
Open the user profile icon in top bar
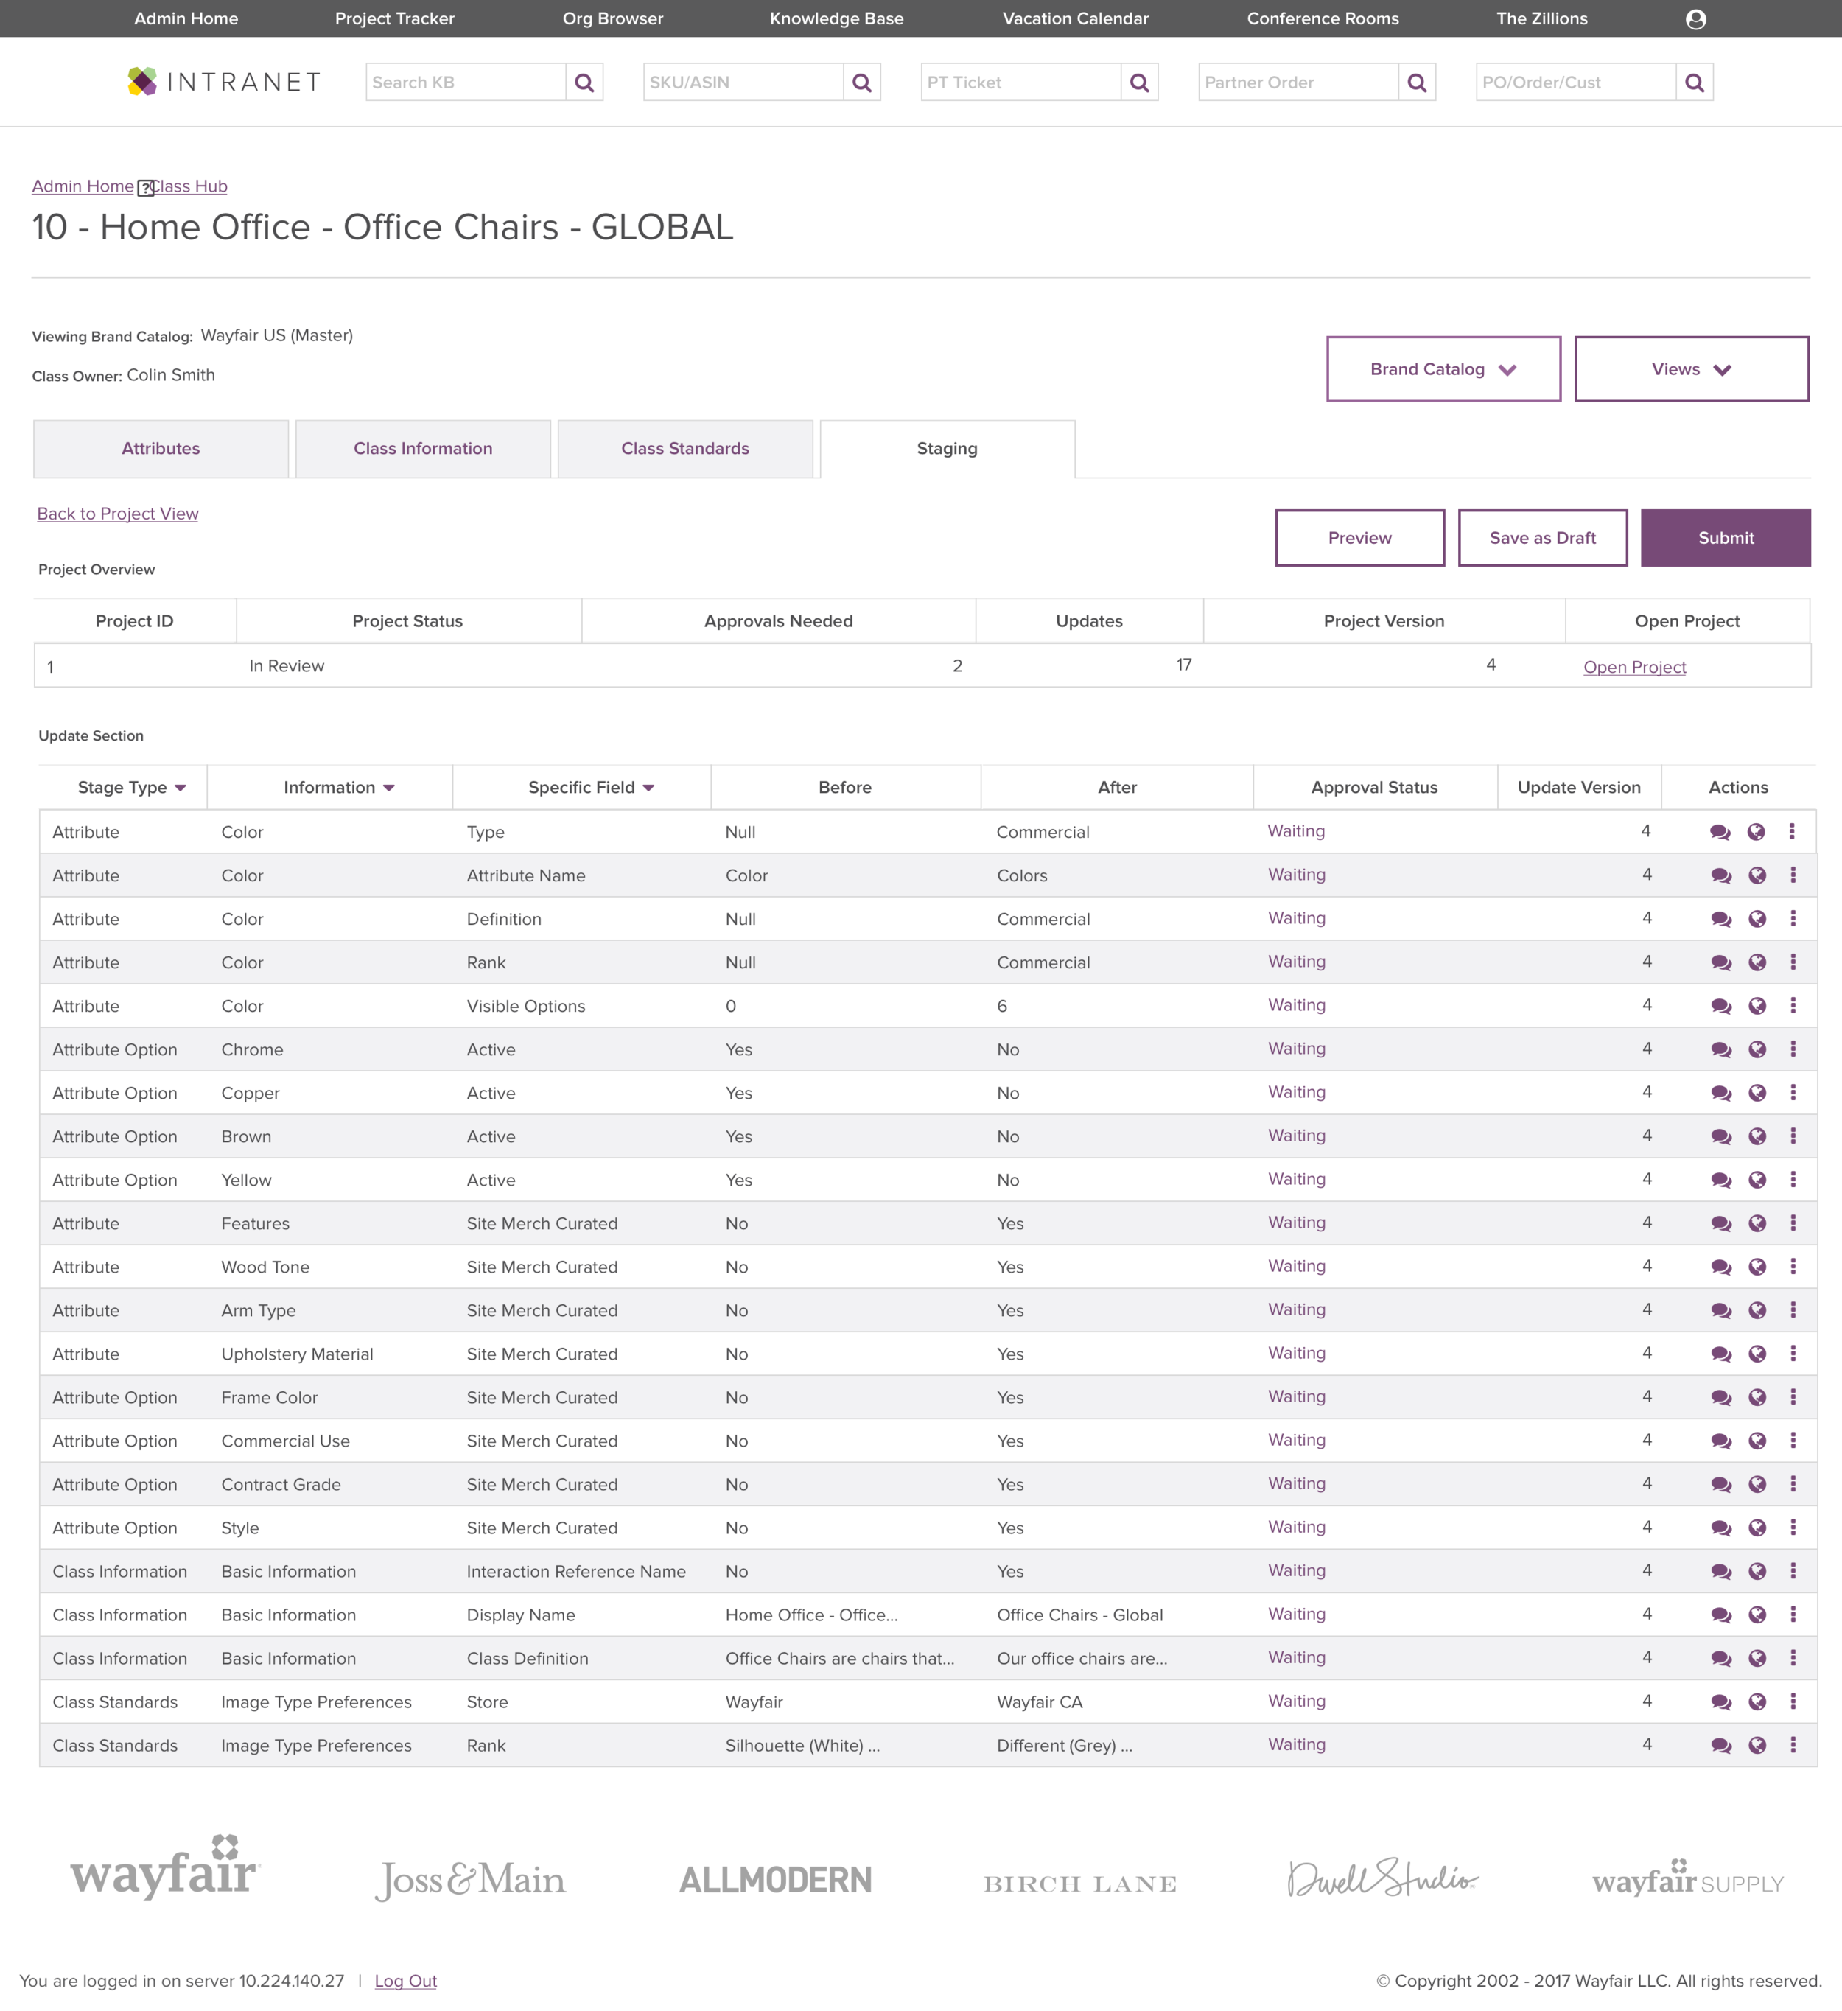click(1695, 19)
